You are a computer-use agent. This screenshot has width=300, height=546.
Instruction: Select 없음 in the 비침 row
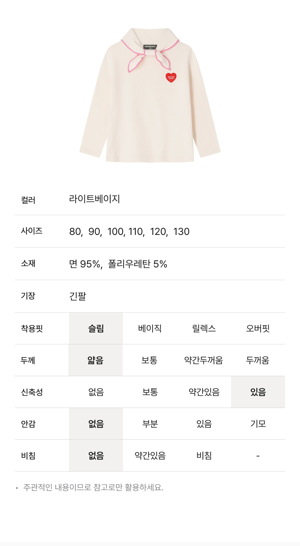(x=96, y=456)
